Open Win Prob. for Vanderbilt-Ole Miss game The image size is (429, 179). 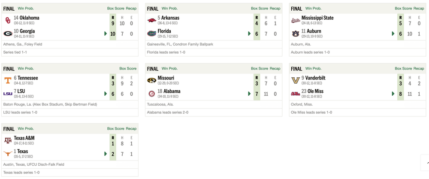coord(313,68)
